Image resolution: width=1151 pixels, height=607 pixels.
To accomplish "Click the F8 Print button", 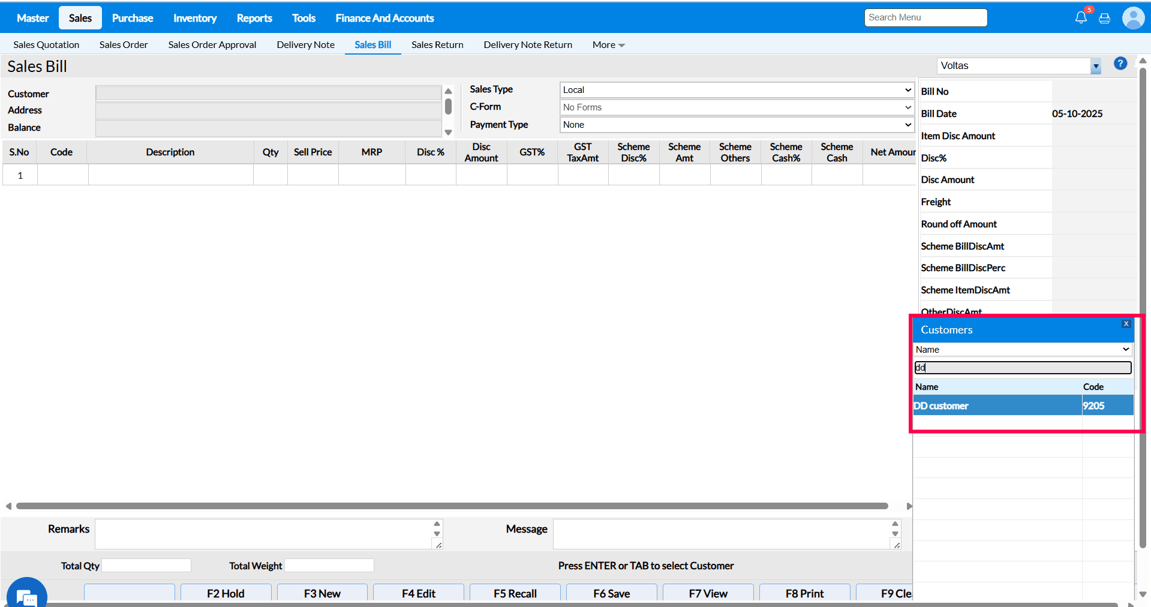I will click(x=804, y=593).
